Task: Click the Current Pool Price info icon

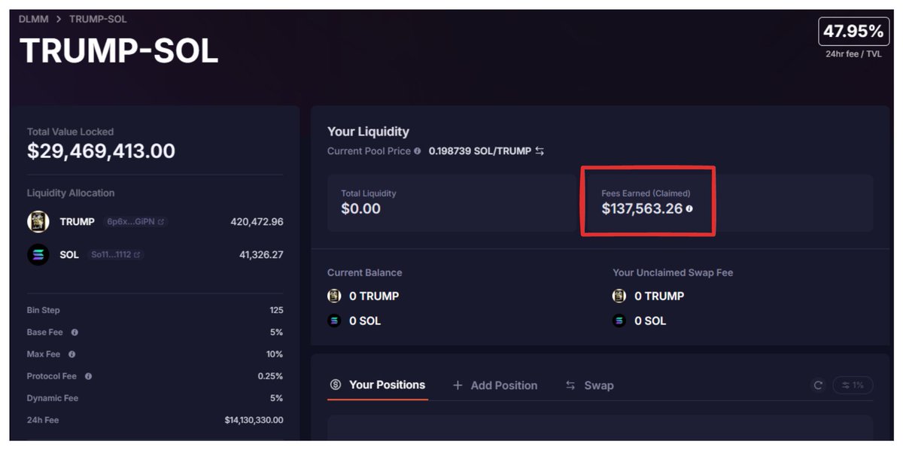Action: [x=418, y=151]
